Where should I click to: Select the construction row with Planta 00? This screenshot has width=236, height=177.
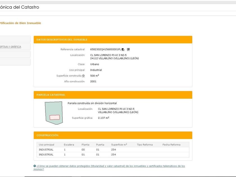[x=112, y=150]
